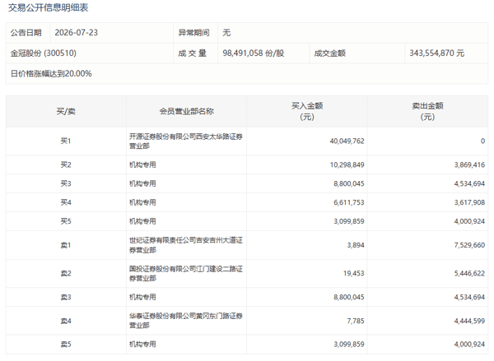Screen dimensions: 494x361
Task: Click sell amount 0 in 买1 row
Action: tap(482, 141)
